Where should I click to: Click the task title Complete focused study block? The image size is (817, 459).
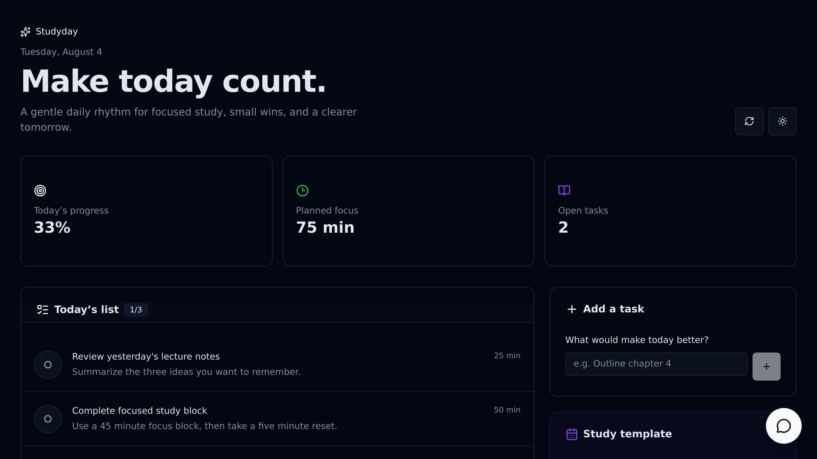(x=139, y=411)
